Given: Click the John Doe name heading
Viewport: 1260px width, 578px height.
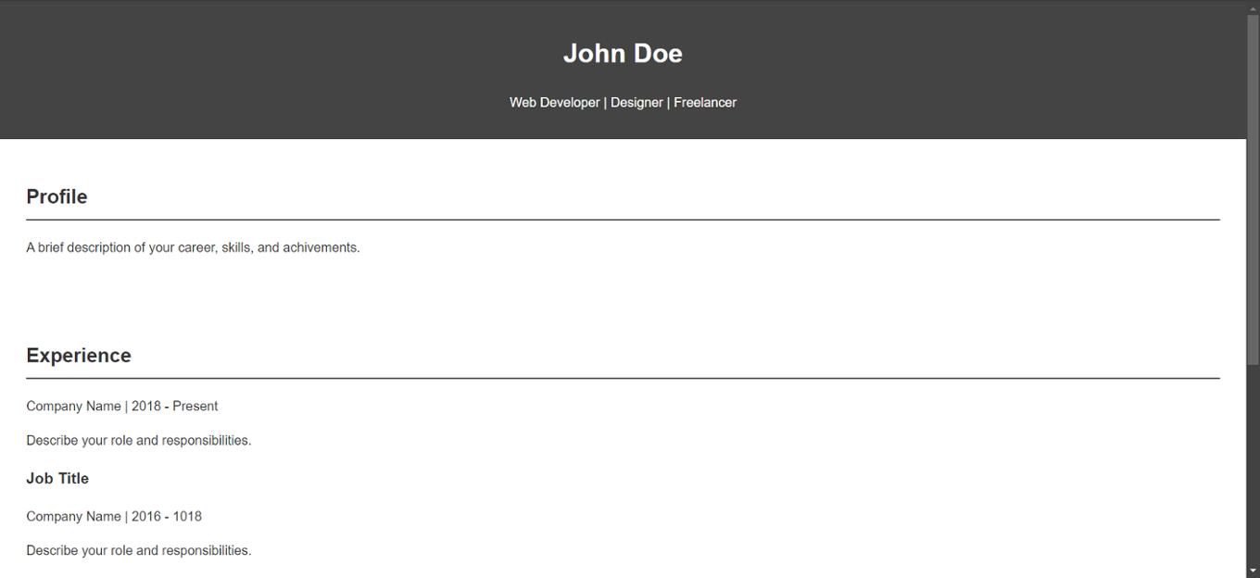Looking at the screenshot, I should click(623, 54).
